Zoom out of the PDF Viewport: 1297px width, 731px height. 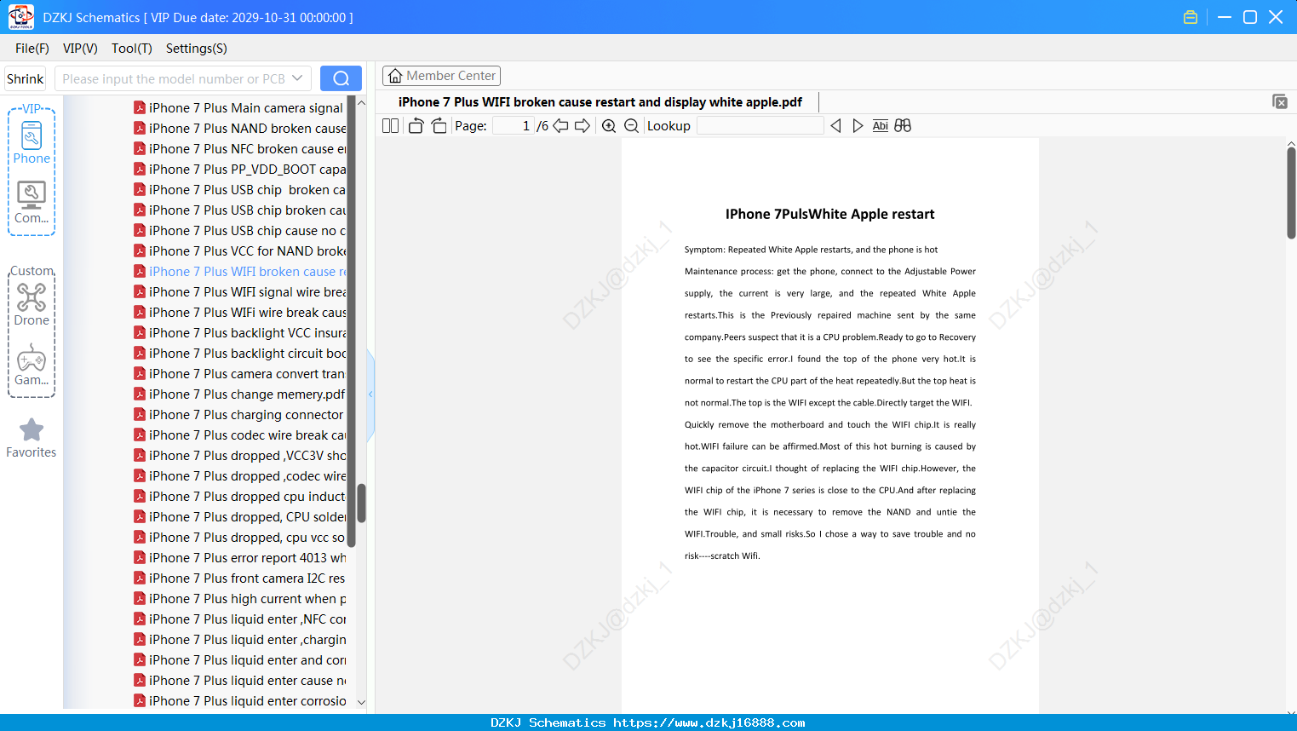631,126
